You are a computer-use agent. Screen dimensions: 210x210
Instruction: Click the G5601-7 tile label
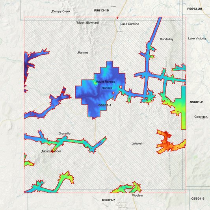coord(108,200)
